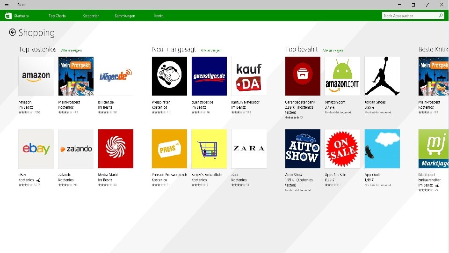The width and height of the screenshot is (449, 253).
Task: Go back using the Shopping back arrow
Action: pyautogui.click(x=12, y=32)
